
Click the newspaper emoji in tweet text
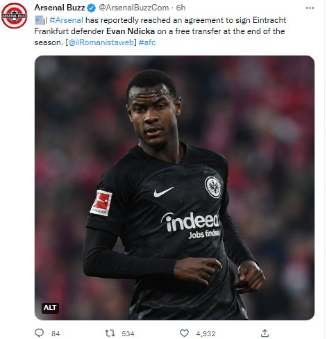tap(40, 20)
